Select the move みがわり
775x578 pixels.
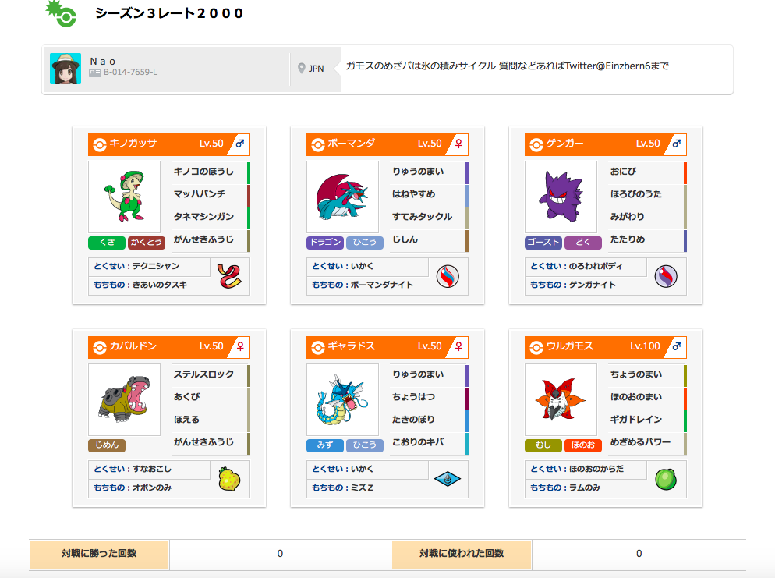pos(647,217)
